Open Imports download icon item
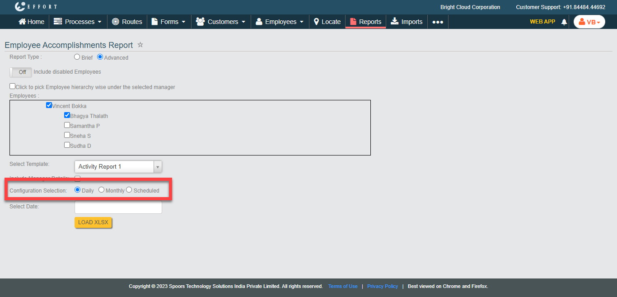This screenshot has height=297, width=617. [395, 22]
